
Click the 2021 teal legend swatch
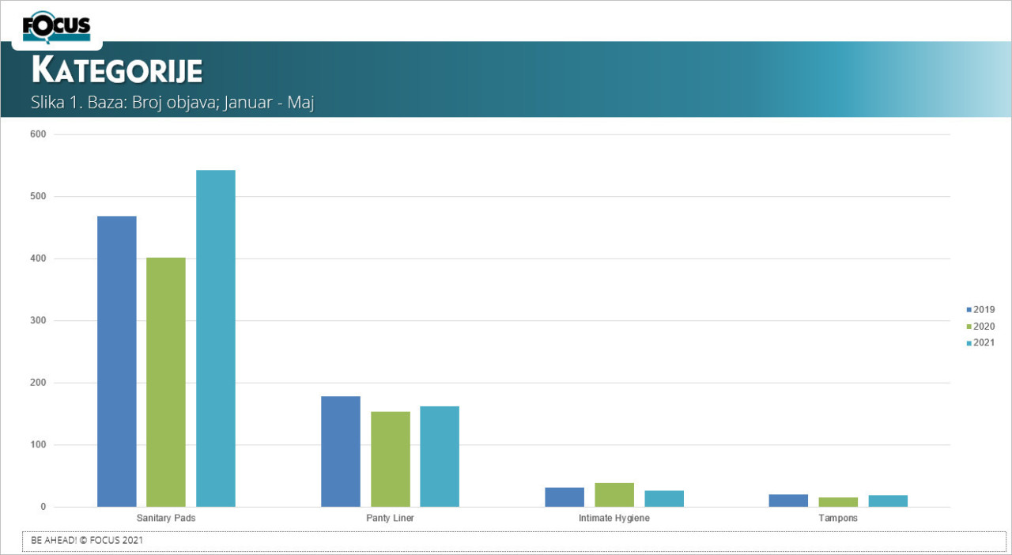[969, 343]
